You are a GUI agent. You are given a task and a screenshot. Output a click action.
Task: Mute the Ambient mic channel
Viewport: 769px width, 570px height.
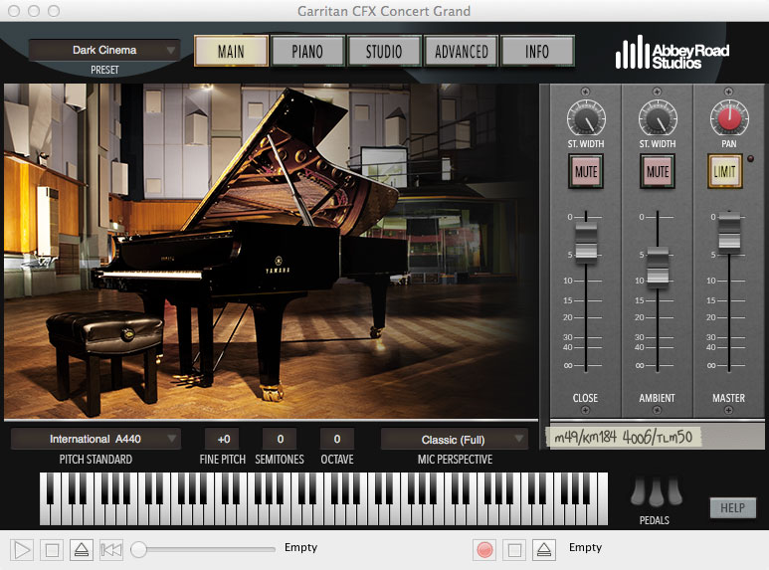(x=657, y=172)
